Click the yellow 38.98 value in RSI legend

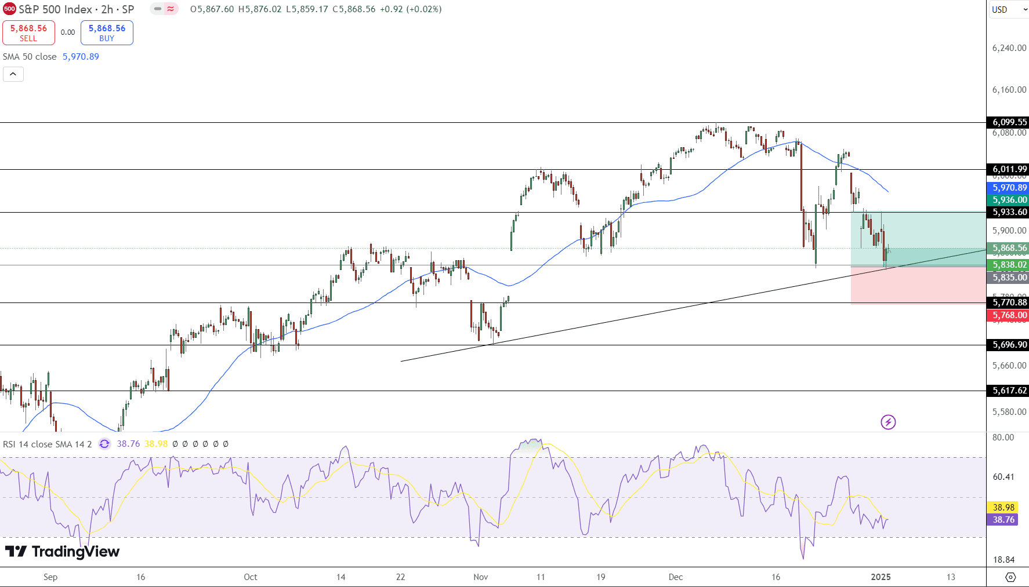point(156,444)
